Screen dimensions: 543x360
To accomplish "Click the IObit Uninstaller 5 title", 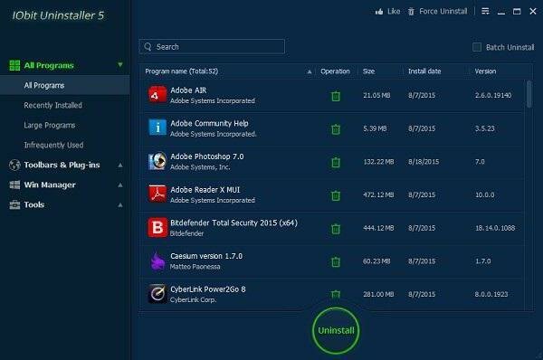I will (x=58, y=15).
